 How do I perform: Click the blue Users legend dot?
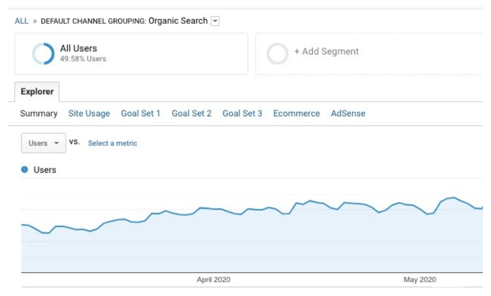24,170
